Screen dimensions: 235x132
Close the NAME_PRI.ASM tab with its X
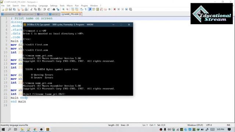click(x=80, y=14)
